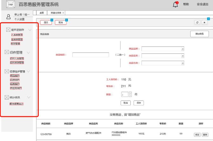
Task: Close the 新建出库单 tab
Action: pos(63,13)
